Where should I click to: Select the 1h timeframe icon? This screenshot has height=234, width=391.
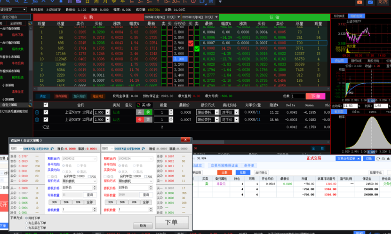[185, 1]
